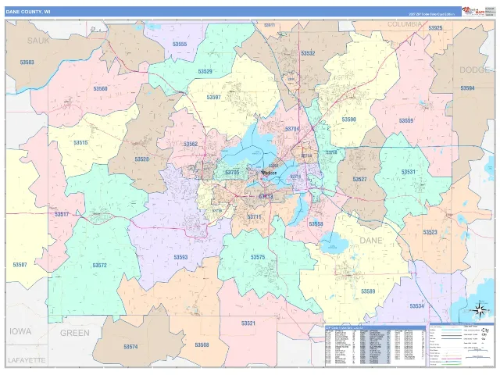The height and width of the screenshot is (375, 500).
Task: Click ZIP code label 53713
Action: [266, 197]
